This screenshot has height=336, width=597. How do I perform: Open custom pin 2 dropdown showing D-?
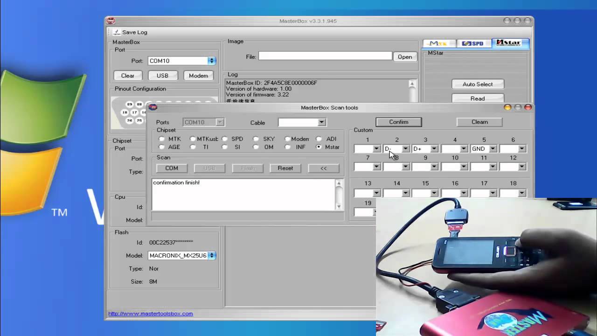[x=405, y=149]
